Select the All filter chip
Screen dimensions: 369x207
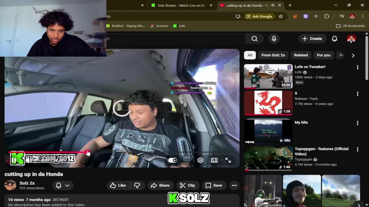click(250, 55)
